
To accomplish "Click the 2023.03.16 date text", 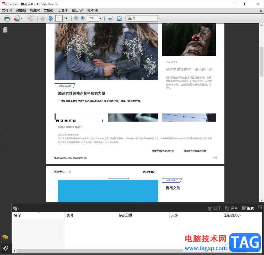I will pyautogui.click(x=172, y=62).
